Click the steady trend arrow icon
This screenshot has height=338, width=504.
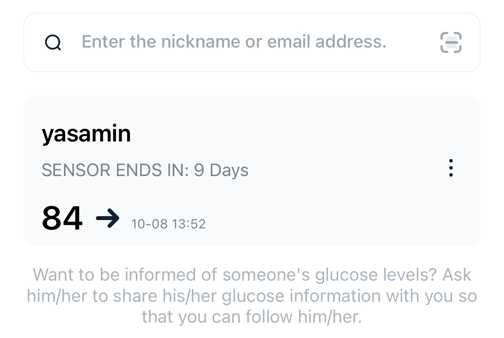coord(108,219)
